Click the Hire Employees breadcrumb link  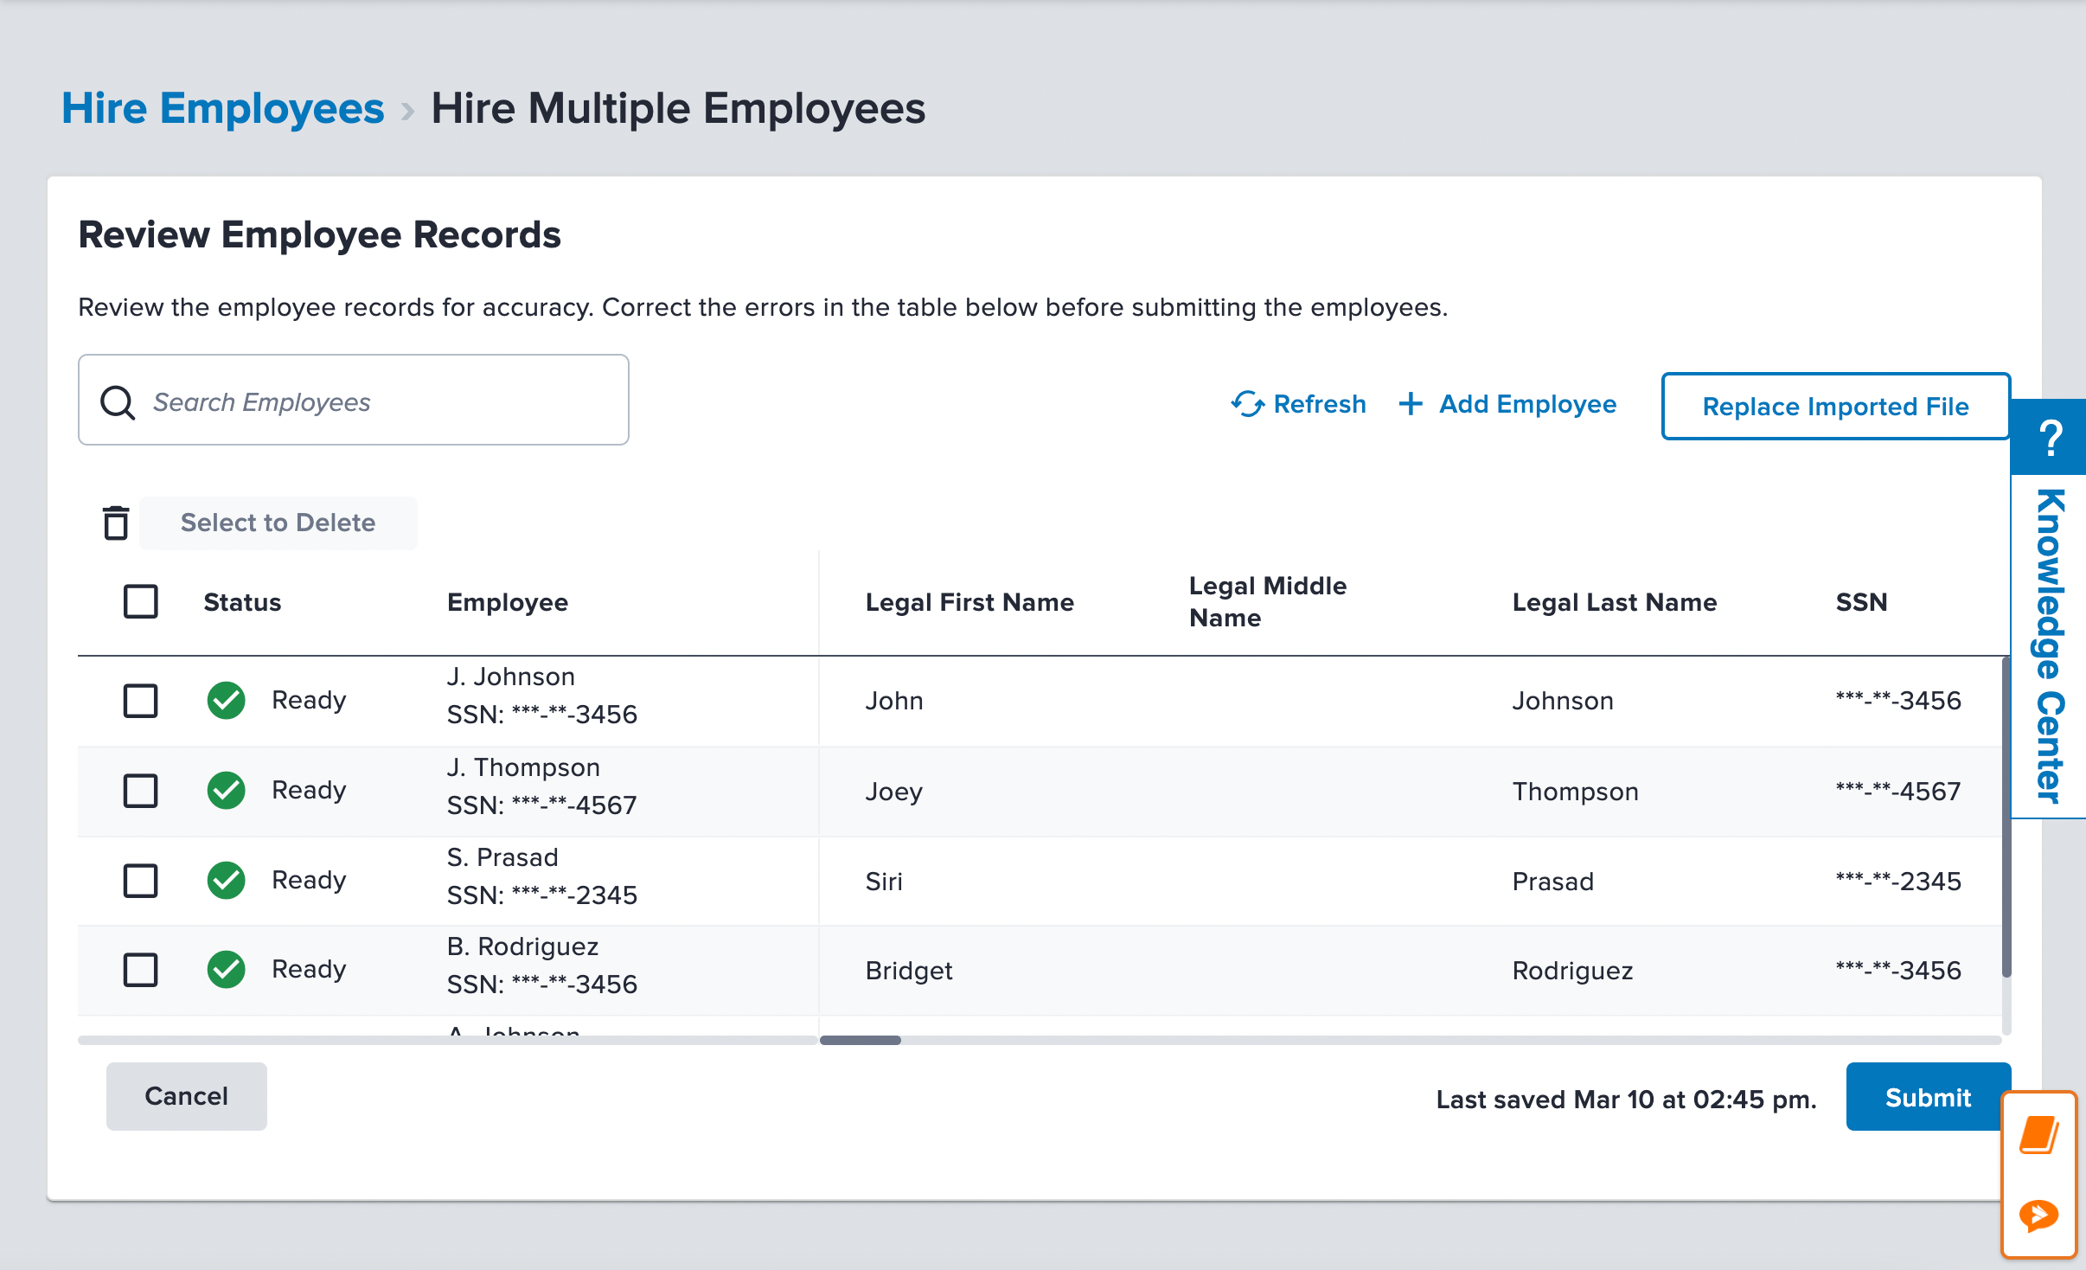[x=222, y=109]
